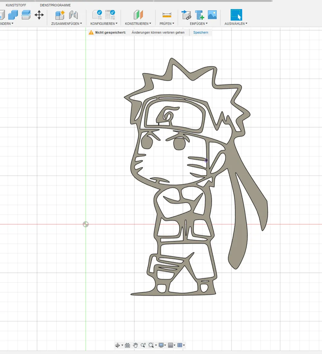
Task: Click the origin point on canvas
Action: 86,224
